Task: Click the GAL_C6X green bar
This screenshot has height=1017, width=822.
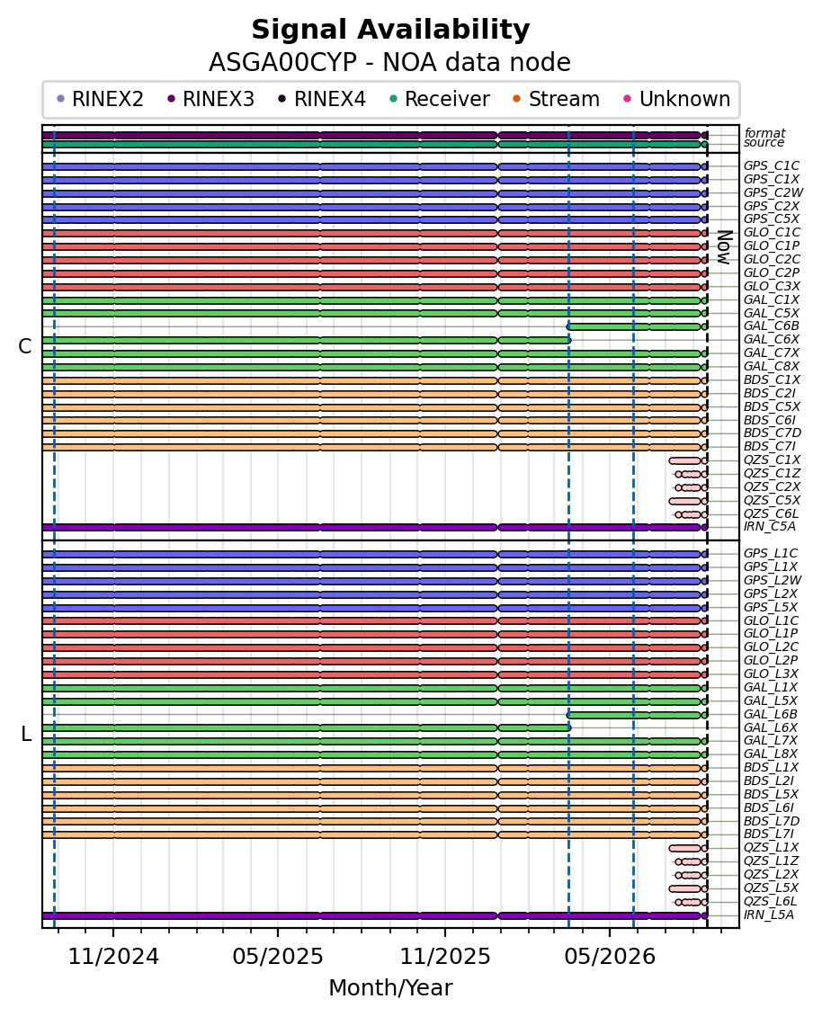Action: pos(306,340)
